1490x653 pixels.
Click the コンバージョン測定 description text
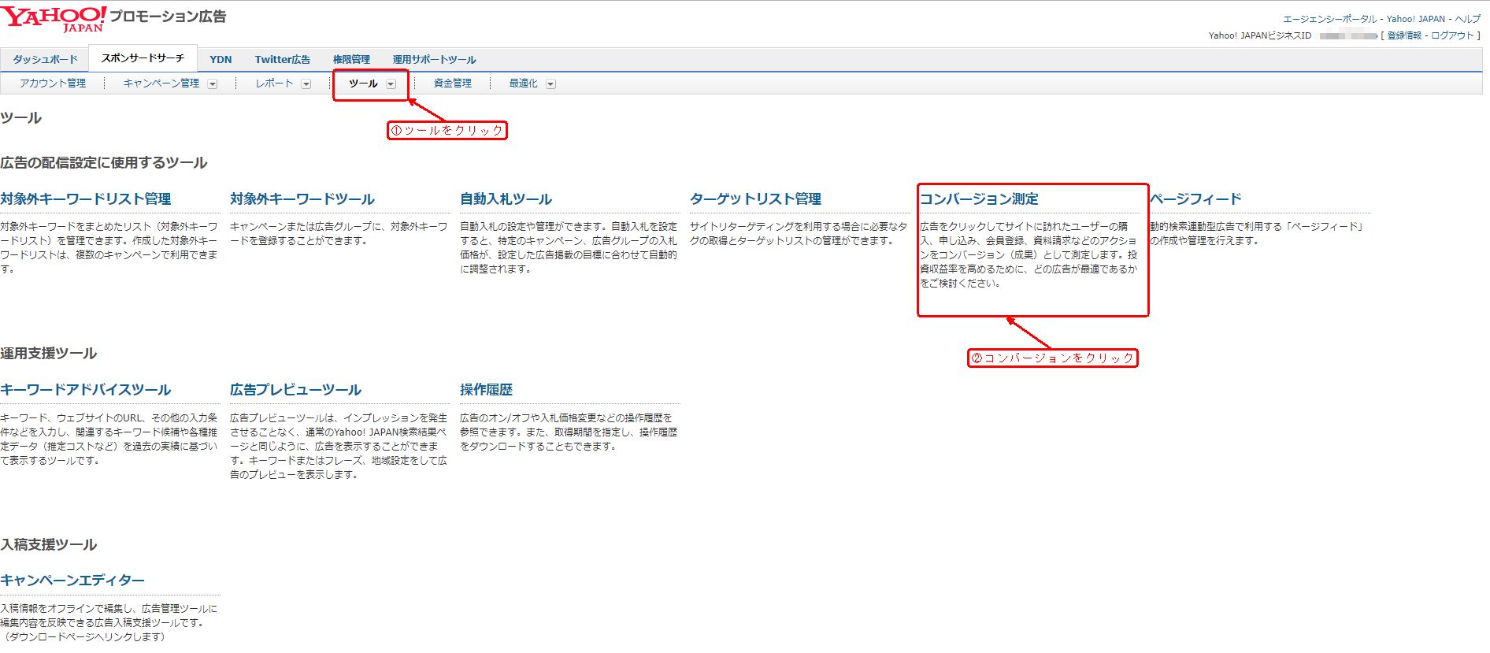point(1029,254)
